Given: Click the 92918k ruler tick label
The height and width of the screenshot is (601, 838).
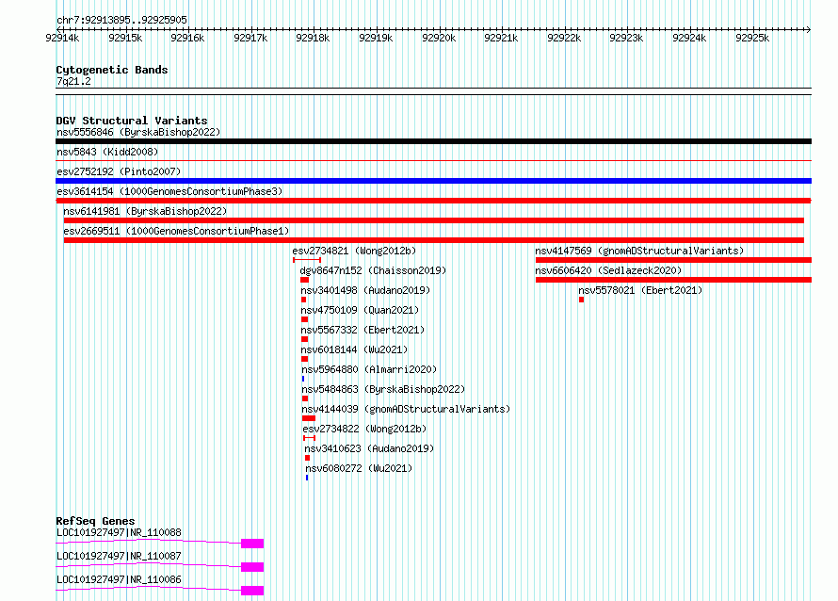Looking at the screenshot, I should tap(313, 38).
